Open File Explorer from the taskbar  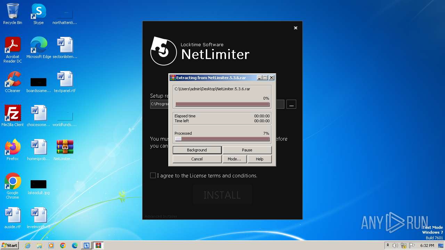point(39,245)
